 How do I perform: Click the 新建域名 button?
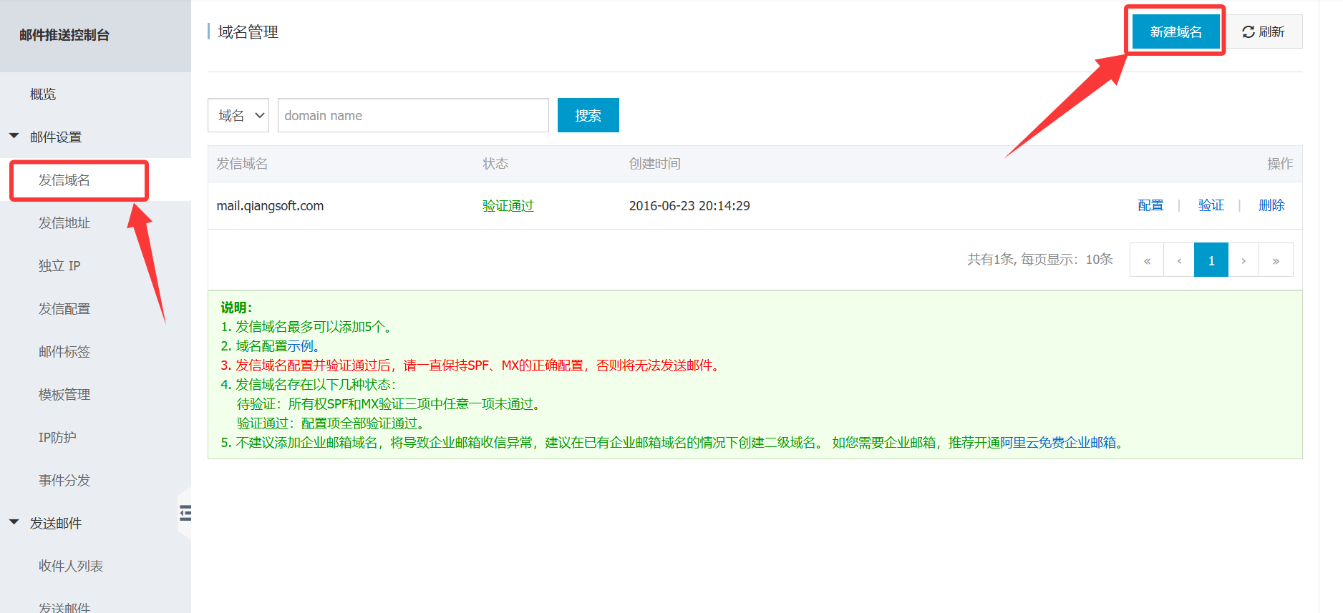point(1175,32)
